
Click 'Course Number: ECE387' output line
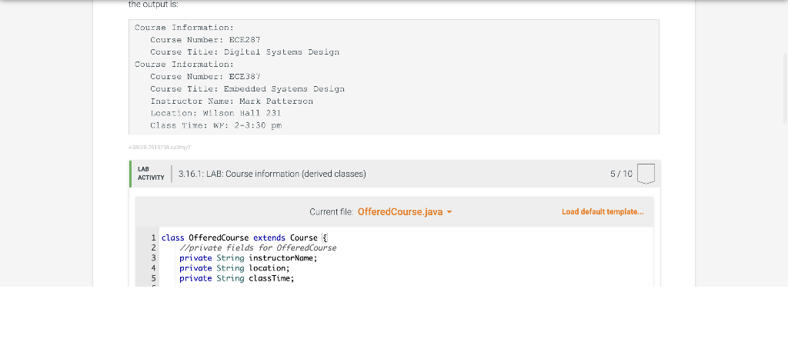pyautogui.click(x=205, y=77)
